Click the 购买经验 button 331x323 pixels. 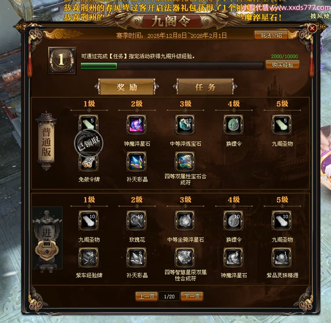283,65
